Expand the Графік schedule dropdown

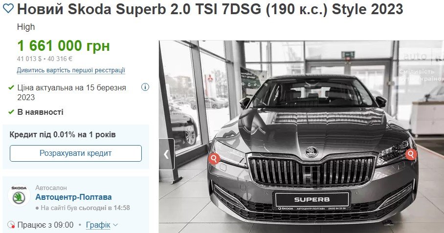(98, 225)
